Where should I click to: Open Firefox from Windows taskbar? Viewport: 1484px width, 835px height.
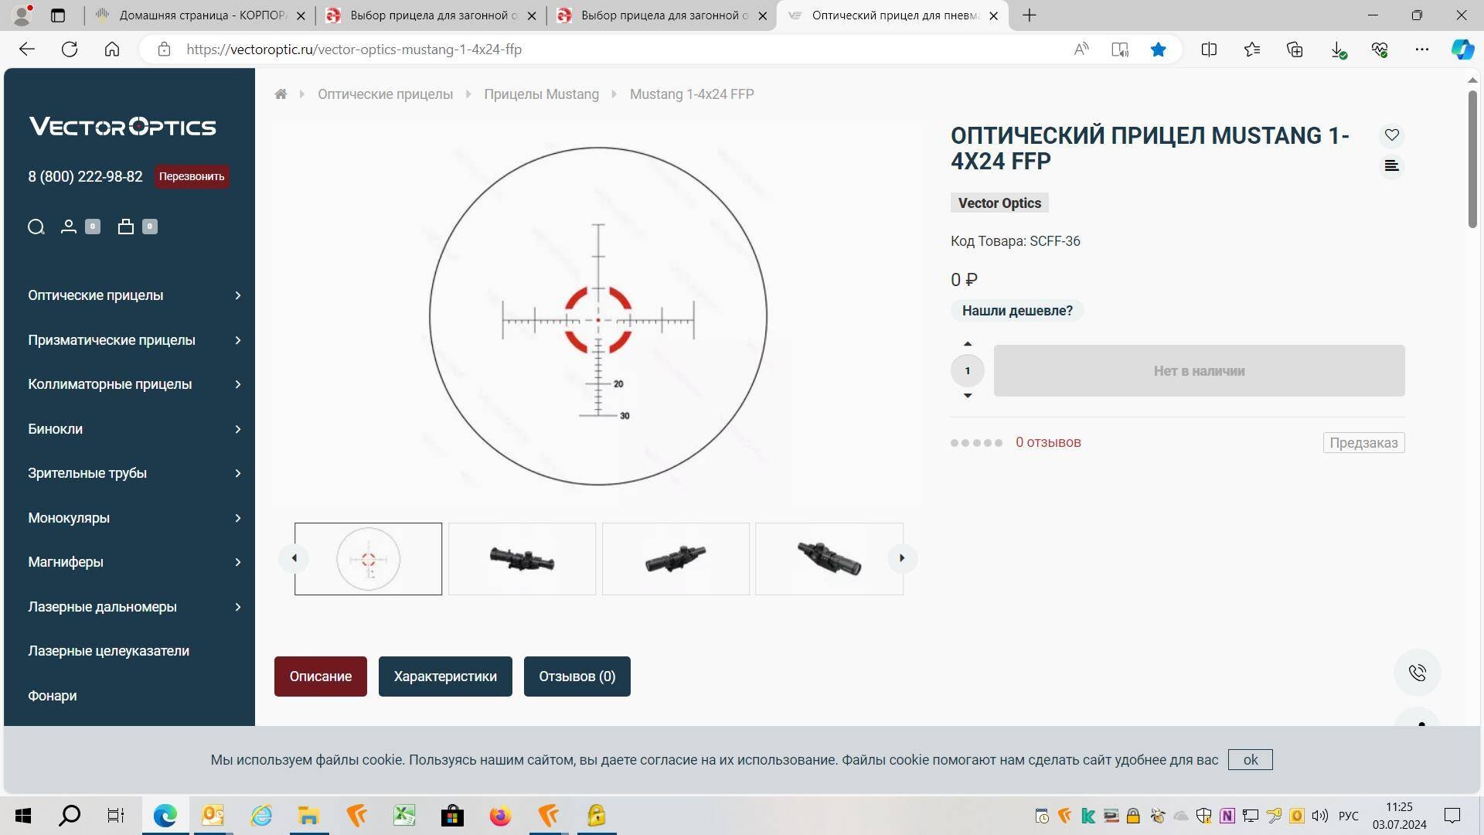[500, 816]
